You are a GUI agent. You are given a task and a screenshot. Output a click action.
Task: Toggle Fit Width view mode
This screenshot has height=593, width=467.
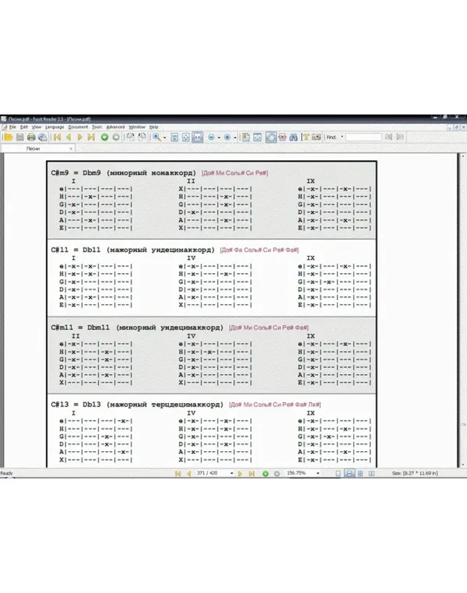[x=198, y=137]
